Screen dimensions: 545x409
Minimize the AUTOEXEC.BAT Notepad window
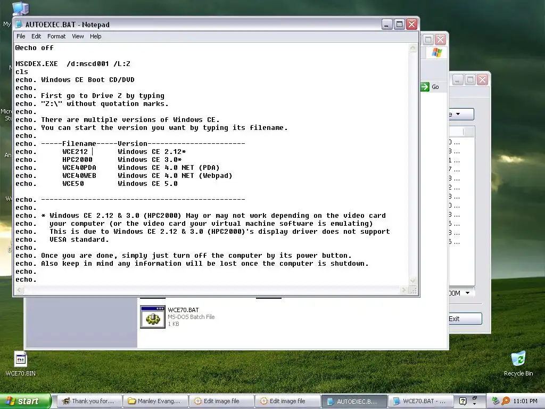(387, 24)
